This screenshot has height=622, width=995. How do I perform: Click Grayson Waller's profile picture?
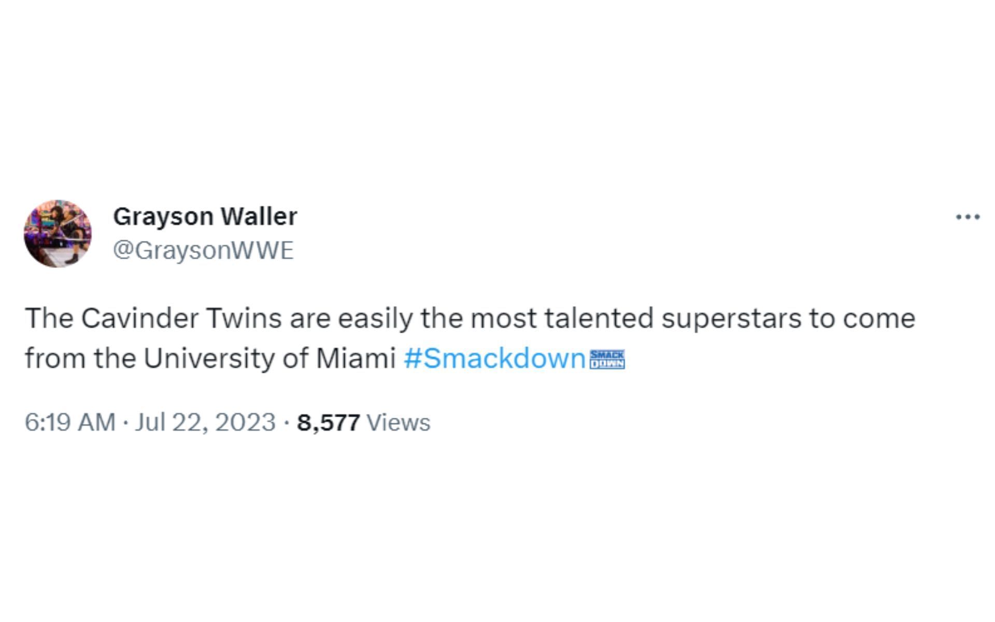(x=58, y=234)
